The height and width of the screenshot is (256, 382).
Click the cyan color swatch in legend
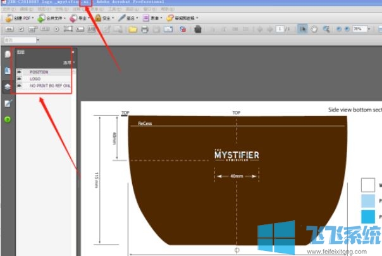point(368,217)
